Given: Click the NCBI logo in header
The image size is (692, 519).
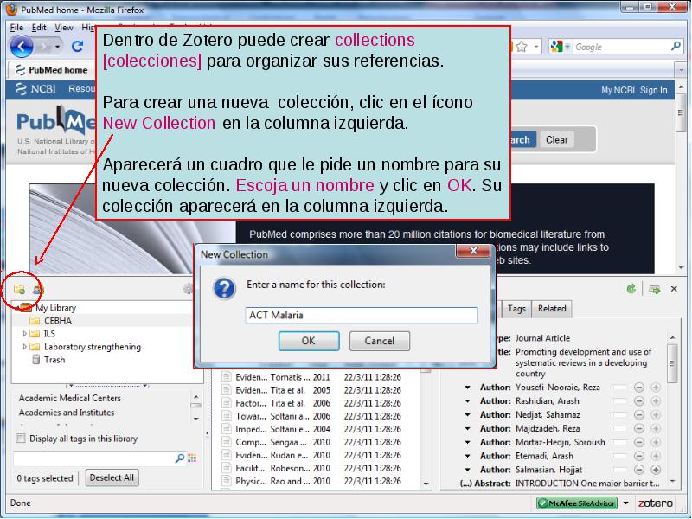Looking at the screenshot, I should [35, 89].
